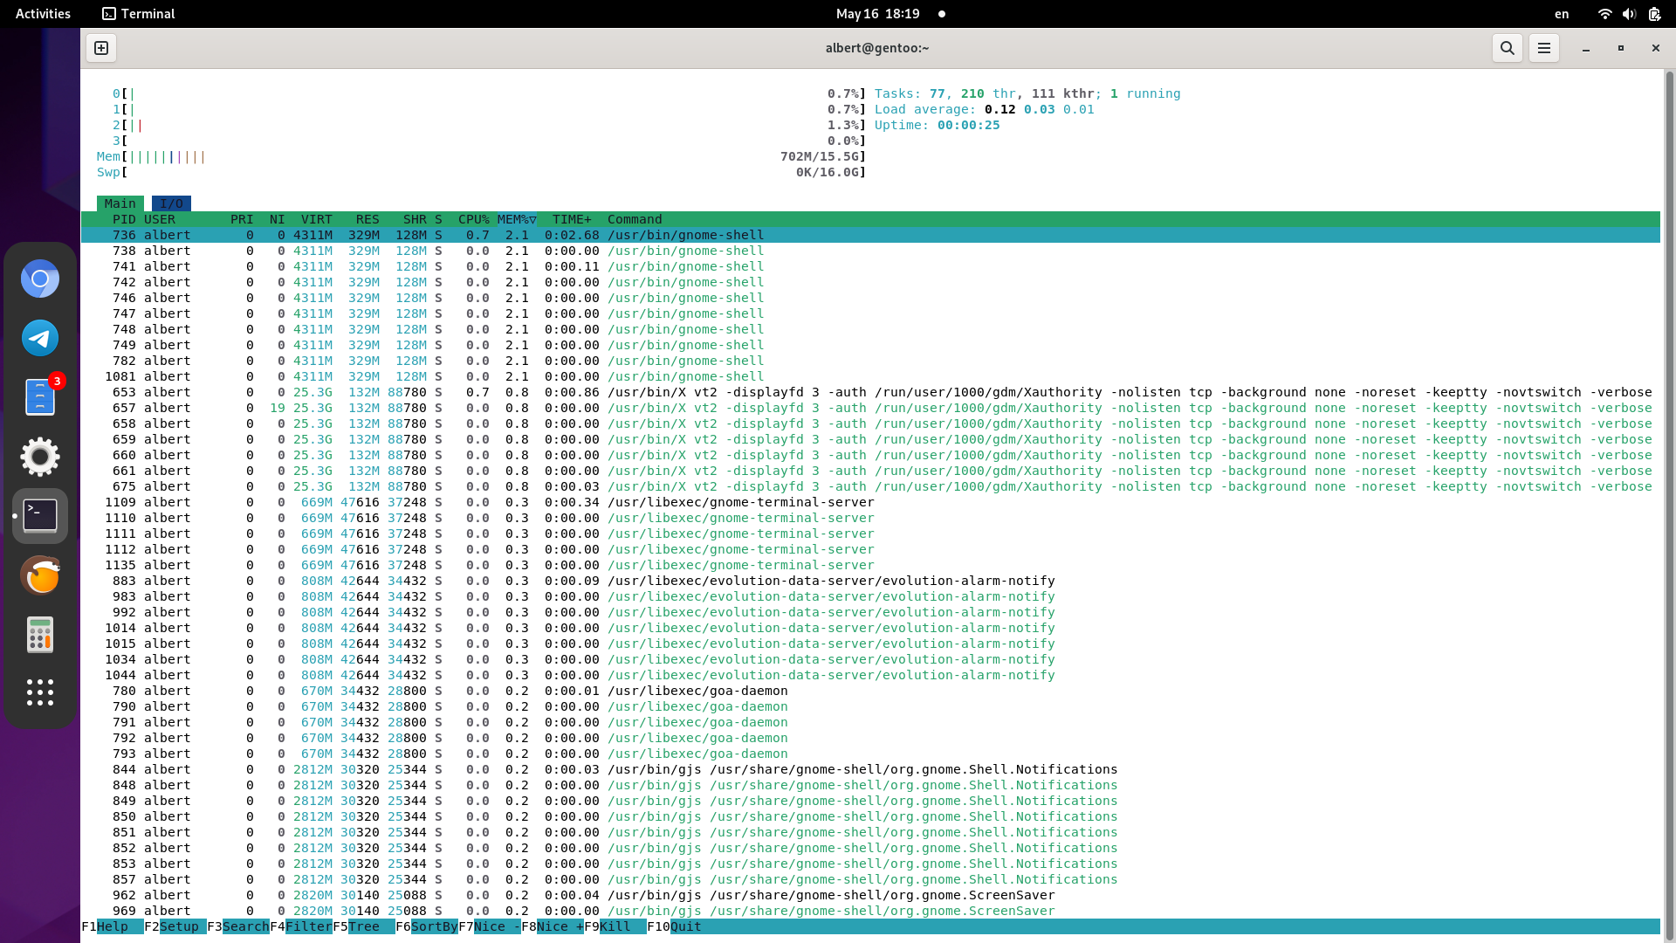Sort by the TIME+ column header
The width and height of the screenshot is (1676, 943).
(572, 219)
